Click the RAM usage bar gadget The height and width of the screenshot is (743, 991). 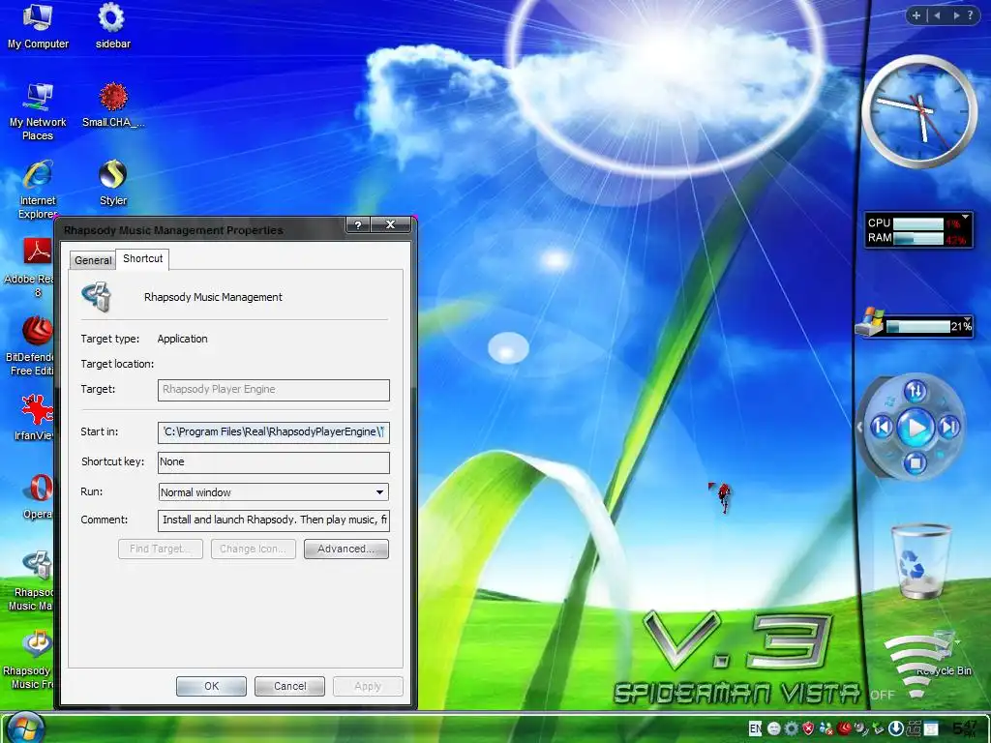[918, 239]
